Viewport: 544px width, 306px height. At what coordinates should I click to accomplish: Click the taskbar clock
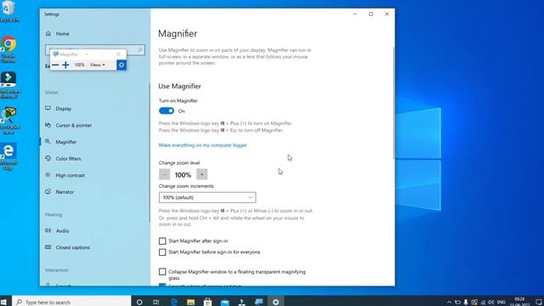click(x=519, y=302)
